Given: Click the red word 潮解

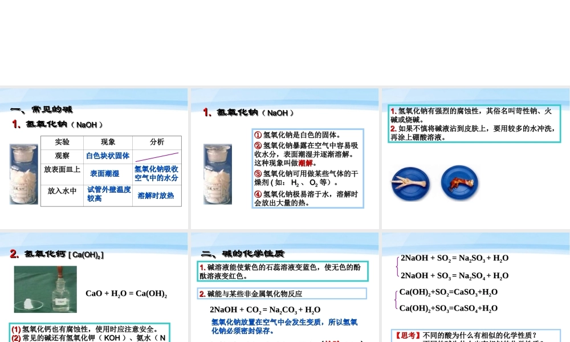Looking at the screenshot, I should [306, 163].
